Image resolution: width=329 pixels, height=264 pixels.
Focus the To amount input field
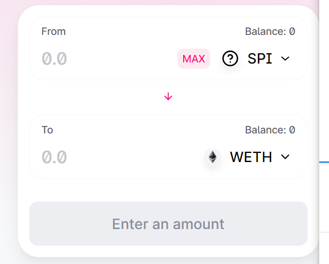click(121, 157)
